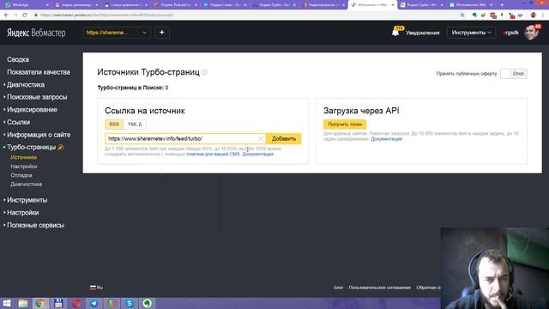
Task: Open Отладка under Турбо-страницы
Action: pyautogui.click(x=21, y=175)
